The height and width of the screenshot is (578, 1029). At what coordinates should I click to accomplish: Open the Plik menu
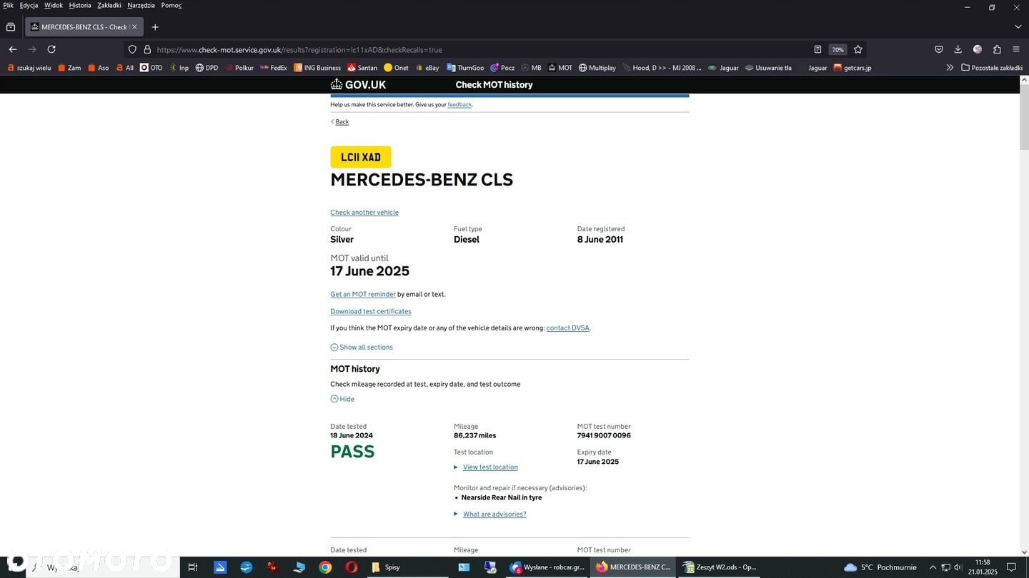(8, 5)
